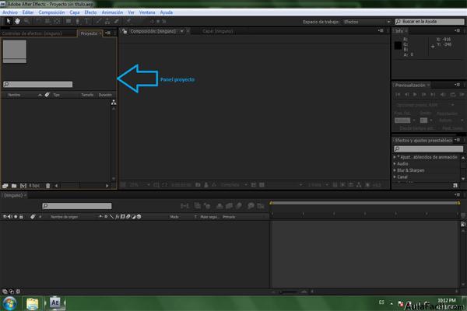Open the Animación menu
The width and height of the screenshot is (467, 311).
pyautogui.click(x=112, y=12)
